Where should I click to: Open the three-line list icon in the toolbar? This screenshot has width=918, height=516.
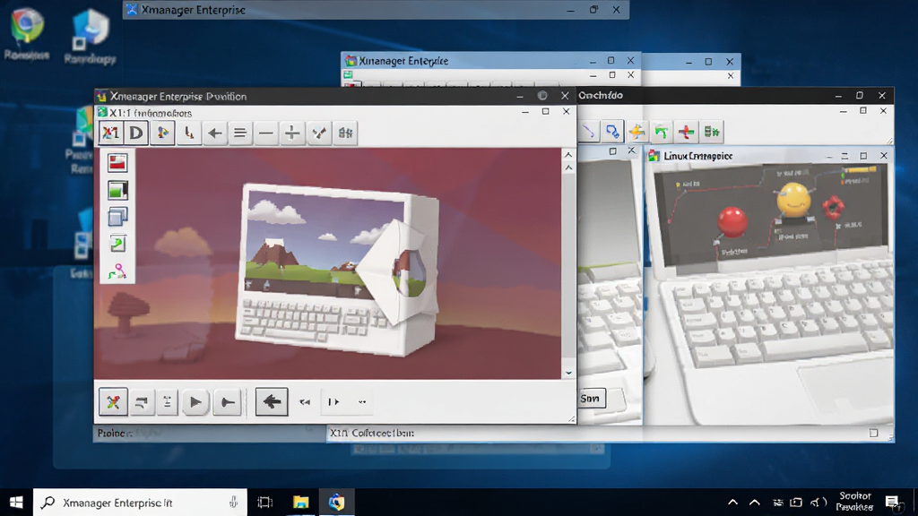(240, 133)
